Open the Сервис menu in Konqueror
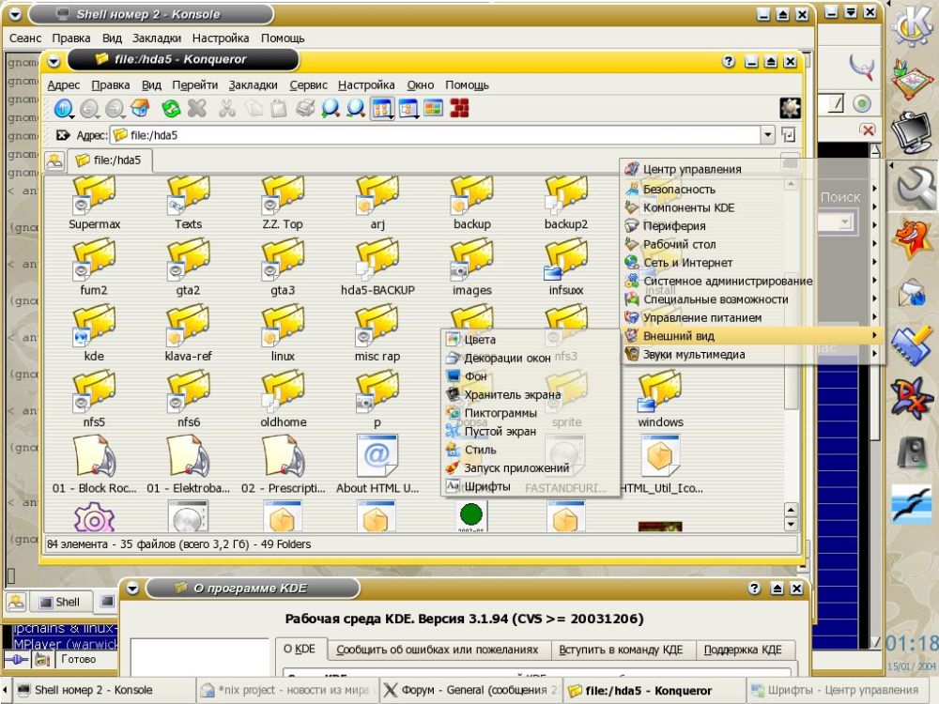 click(x=308, y=85)
